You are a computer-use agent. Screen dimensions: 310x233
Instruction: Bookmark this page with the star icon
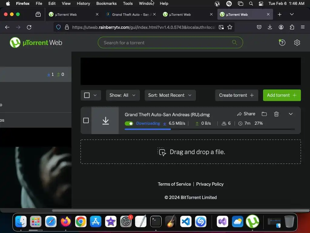point(230,27)
